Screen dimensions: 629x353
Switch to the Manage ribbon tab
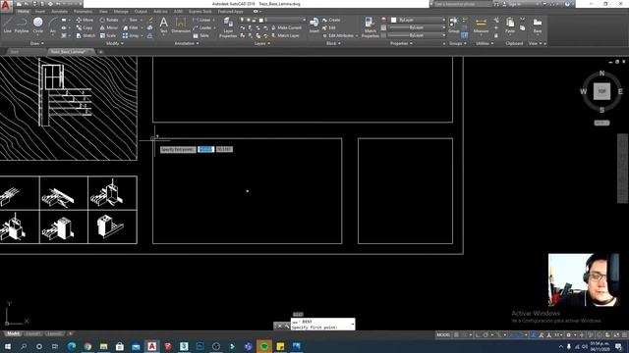point(121,12)
